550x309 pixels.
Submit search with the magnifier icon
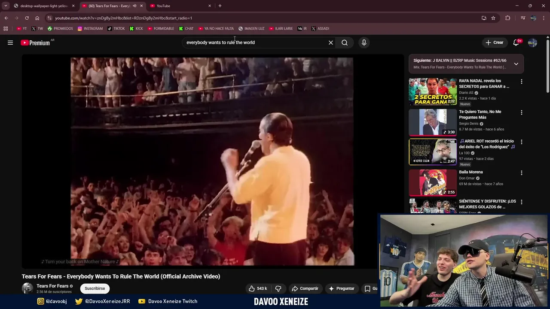(x=345, y=42)
